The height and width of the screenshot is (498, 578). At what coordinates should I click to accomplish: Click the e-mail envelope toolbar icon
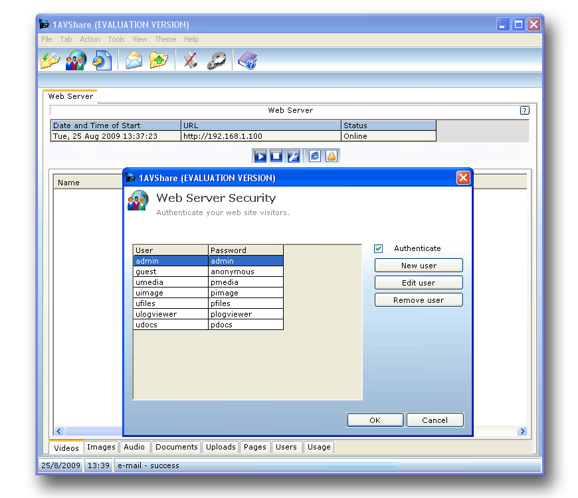tap(134, 60)
